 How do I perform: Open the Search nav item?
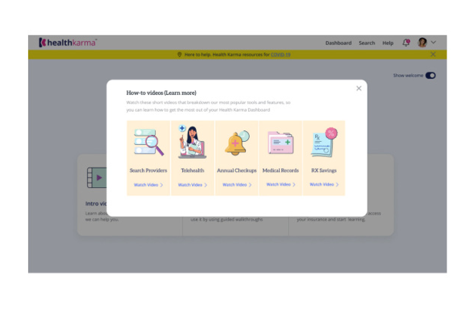tap(366, 43)
